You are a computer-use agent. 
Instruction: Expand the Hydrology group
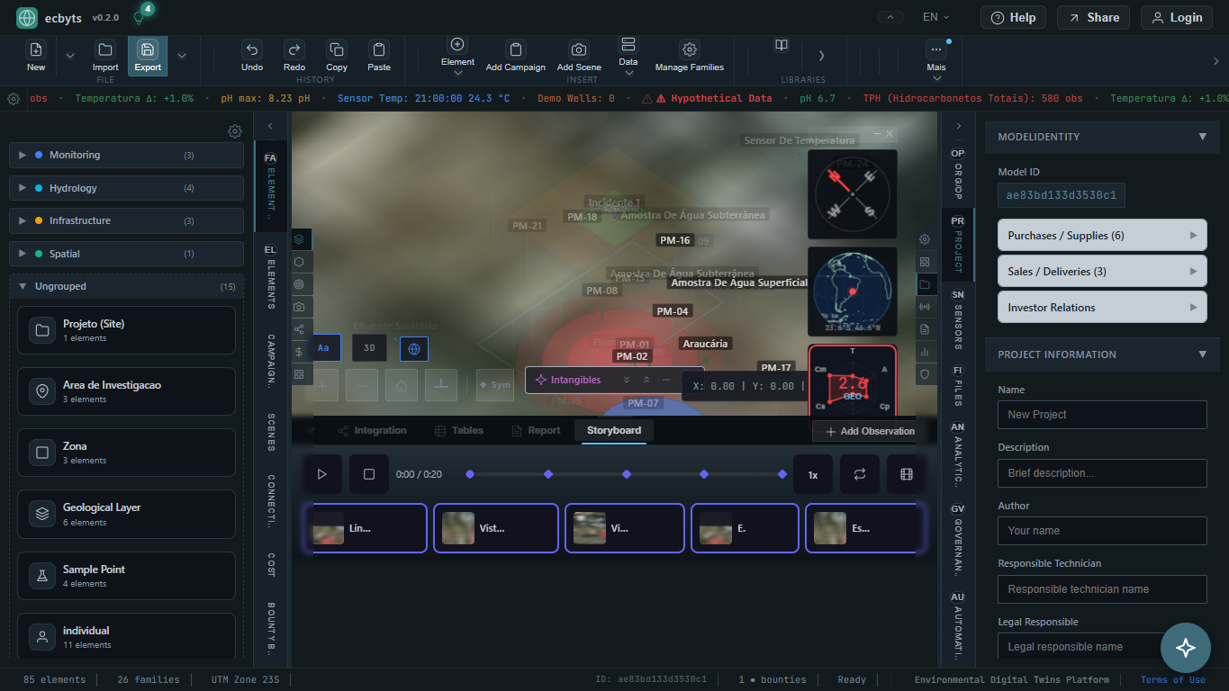[126, 188]
